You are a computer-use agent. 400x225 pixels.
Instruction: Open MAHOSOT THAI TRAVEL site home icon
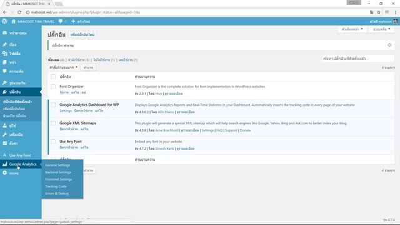14,21
